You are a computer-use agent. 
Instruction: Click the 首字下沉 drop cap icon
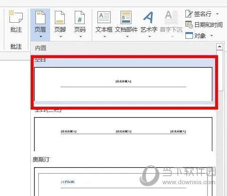171,17
